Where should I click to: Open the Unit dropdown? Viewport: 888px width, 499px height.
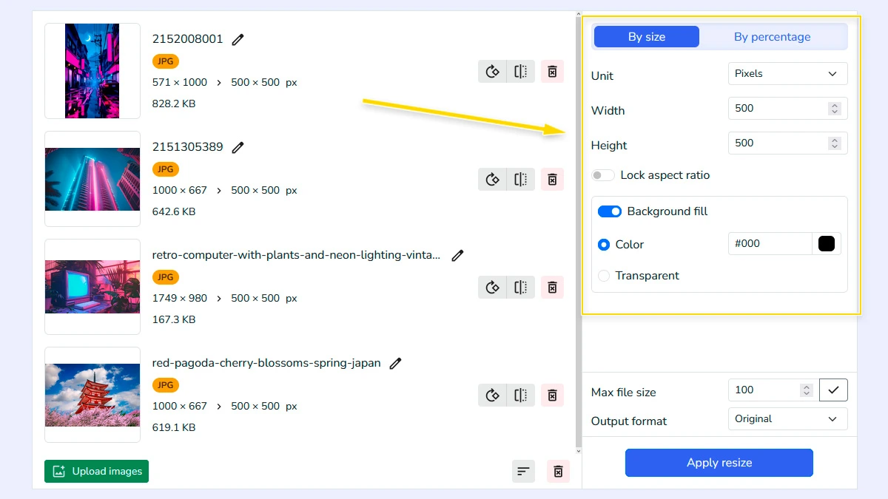(787, 73)
